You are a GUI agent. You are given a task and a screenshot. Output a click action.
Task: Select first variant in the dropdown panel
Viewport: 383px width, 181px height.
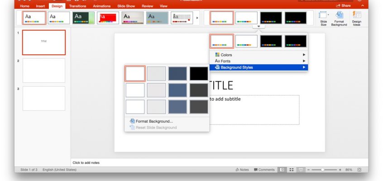coord(222,41)
